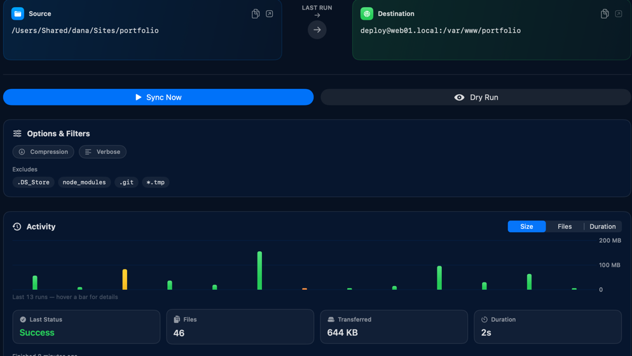Click the 644 KB transferred value
Image resolution: width=632 pixels, height=356 pixels.
[343, 332]
